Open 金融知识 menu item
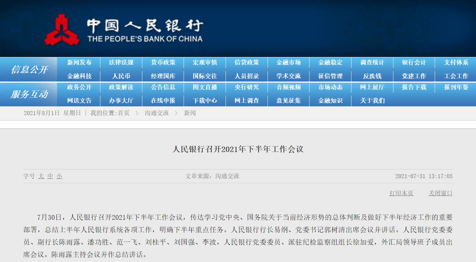The height and width of the screenshot is (262, 476). point(331,101)
